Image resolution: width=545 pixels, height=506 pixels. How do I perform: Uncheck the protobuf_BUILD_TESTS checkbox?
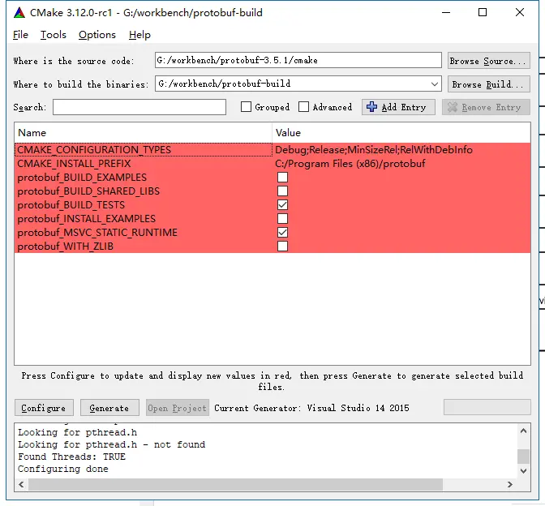pos(282,204)
